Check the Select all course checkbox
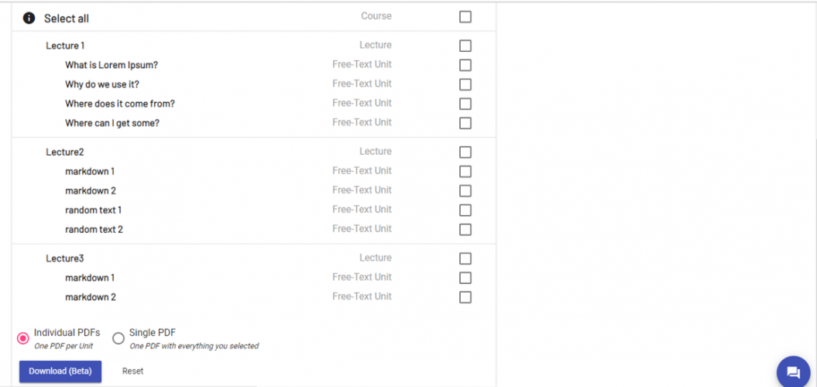Image resolution: width=817 pixels, height=387 pixels. pos(465,17)
